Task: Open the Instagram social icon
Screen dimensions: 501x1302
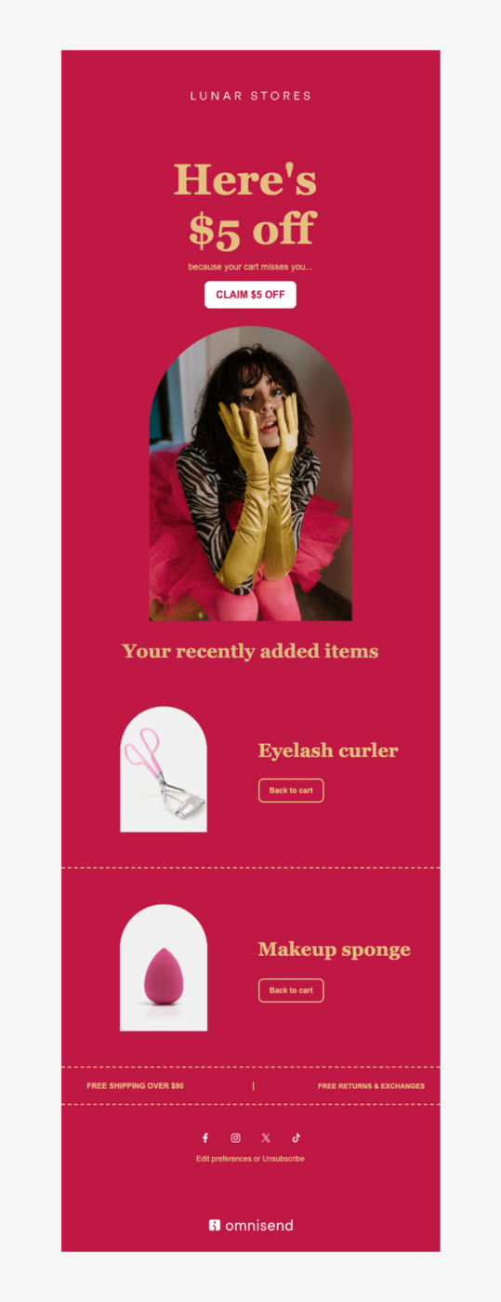Action: click(235, 1137)
